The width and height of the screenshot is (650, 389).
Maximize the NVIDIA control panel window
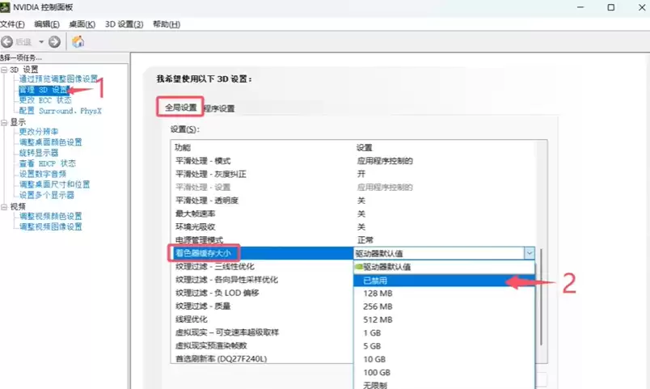click(x=611, y=7)
